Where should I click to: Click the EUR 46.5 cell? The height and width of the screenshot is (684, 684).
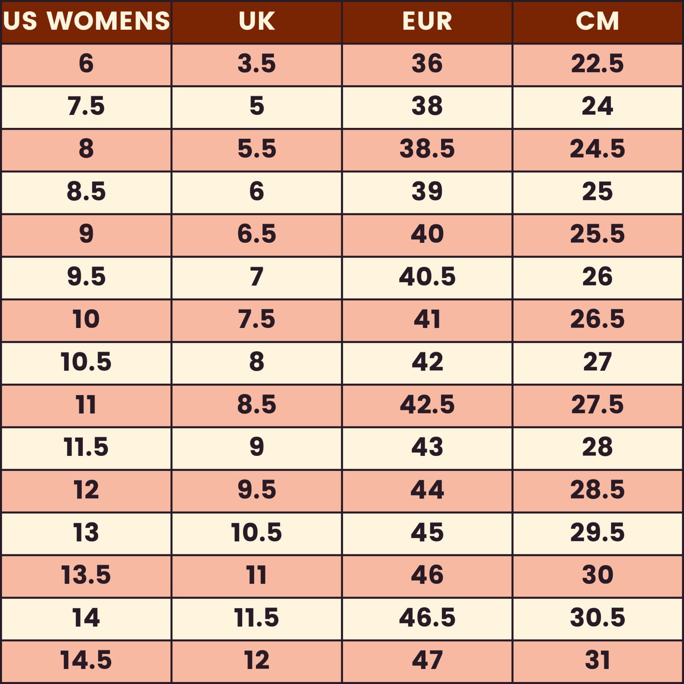coord(427,618)
